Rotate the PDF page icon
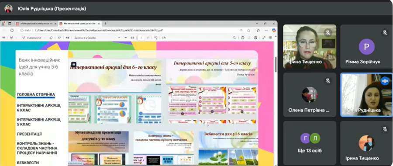 (x=155, y=38)
